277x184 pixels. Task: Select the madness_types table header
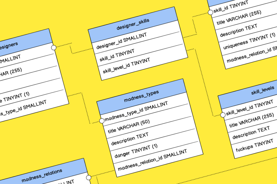(142, 94)
